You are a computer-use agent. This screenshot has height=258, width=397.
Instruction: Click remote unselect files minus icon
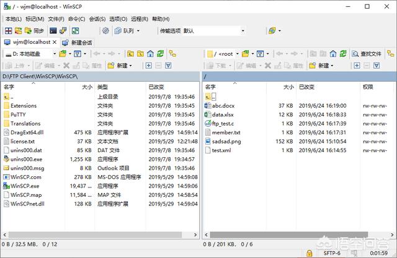(x=367, y=66)
